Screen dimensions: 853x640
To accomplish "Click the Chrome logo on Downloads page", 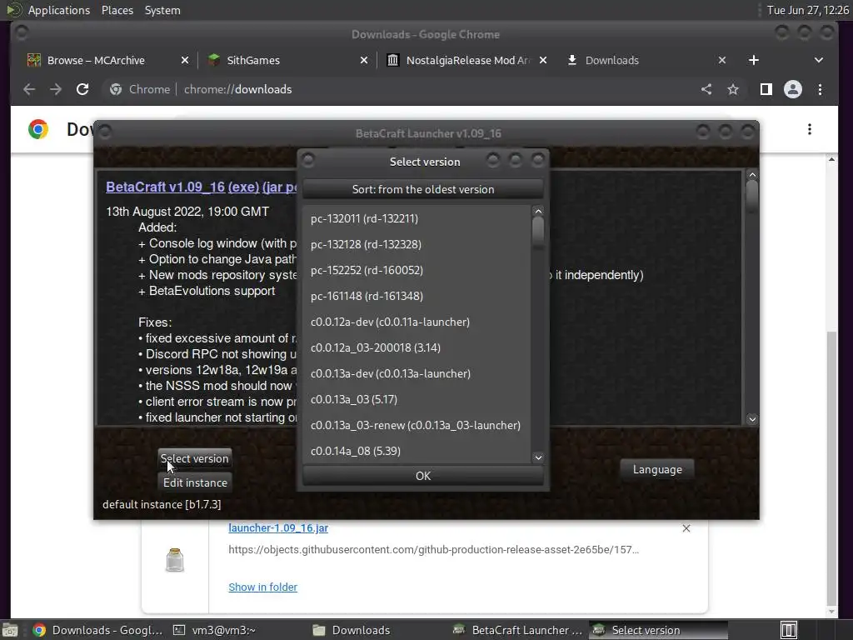I will point(38,129).
